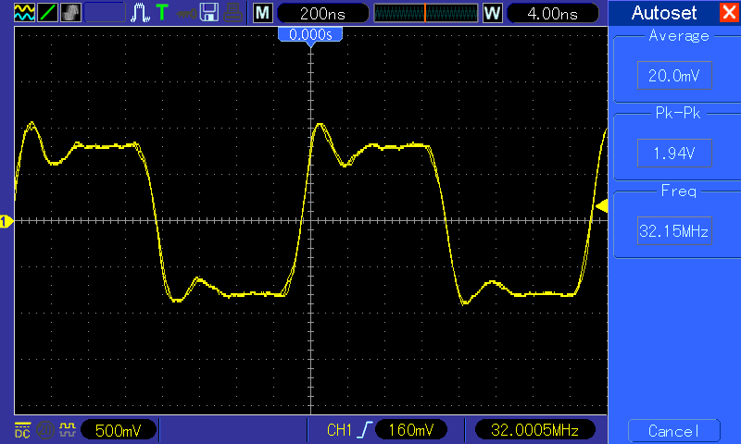Click the 160mV trigger level readout
Viewport: 741px width, 444px height.
pos(410,430)
